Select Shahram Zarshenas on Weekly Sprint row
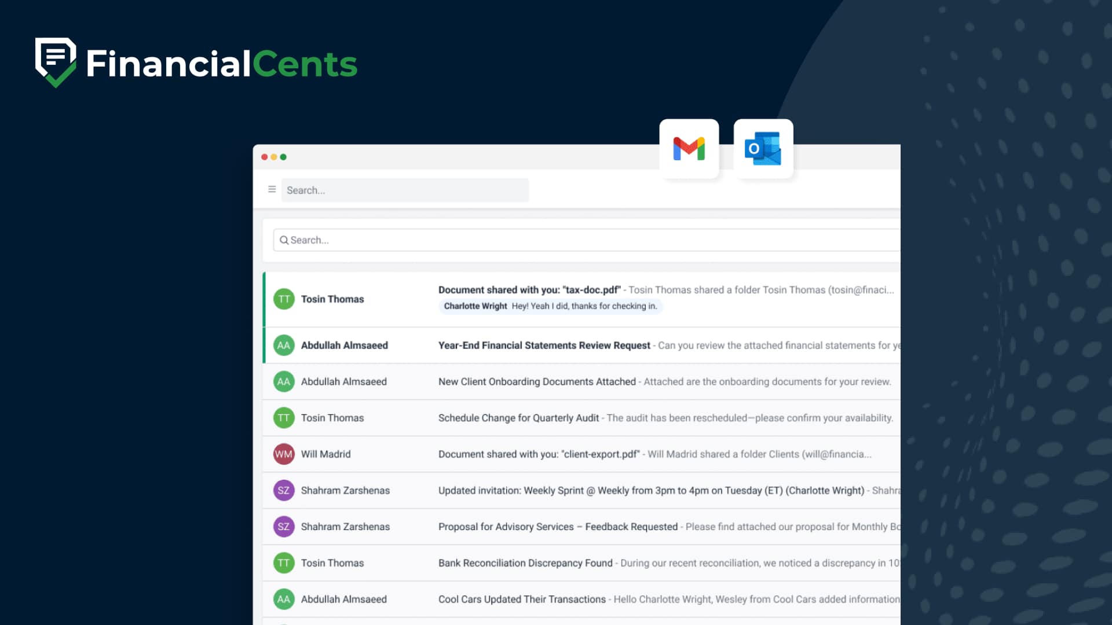 [345, 491]
